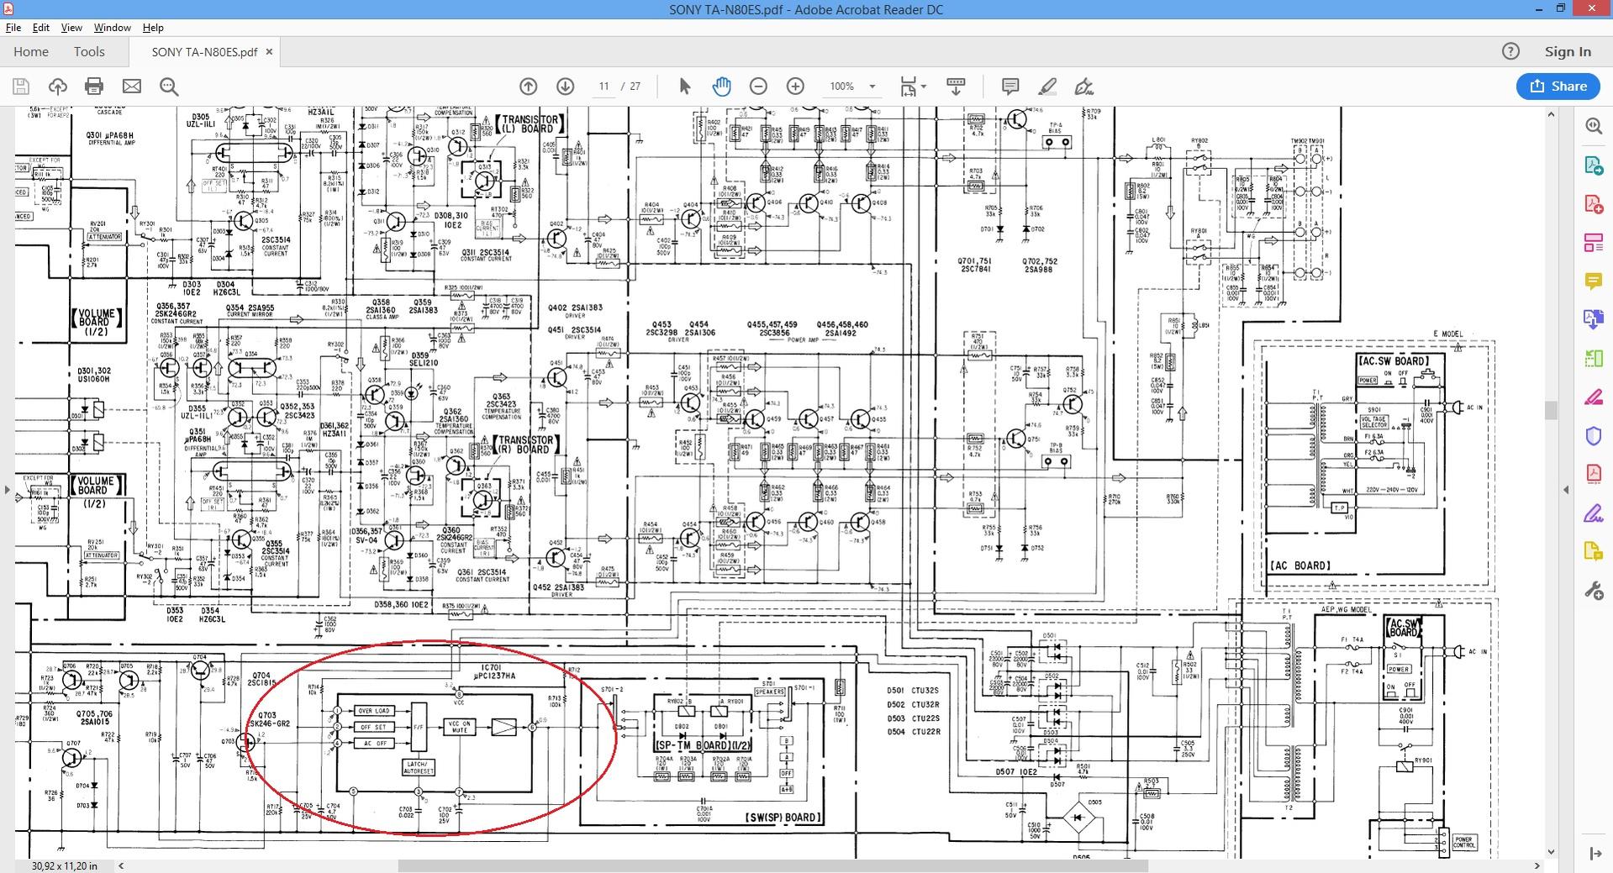Click the horizontal scrollbar thumb

click(772, 865)
